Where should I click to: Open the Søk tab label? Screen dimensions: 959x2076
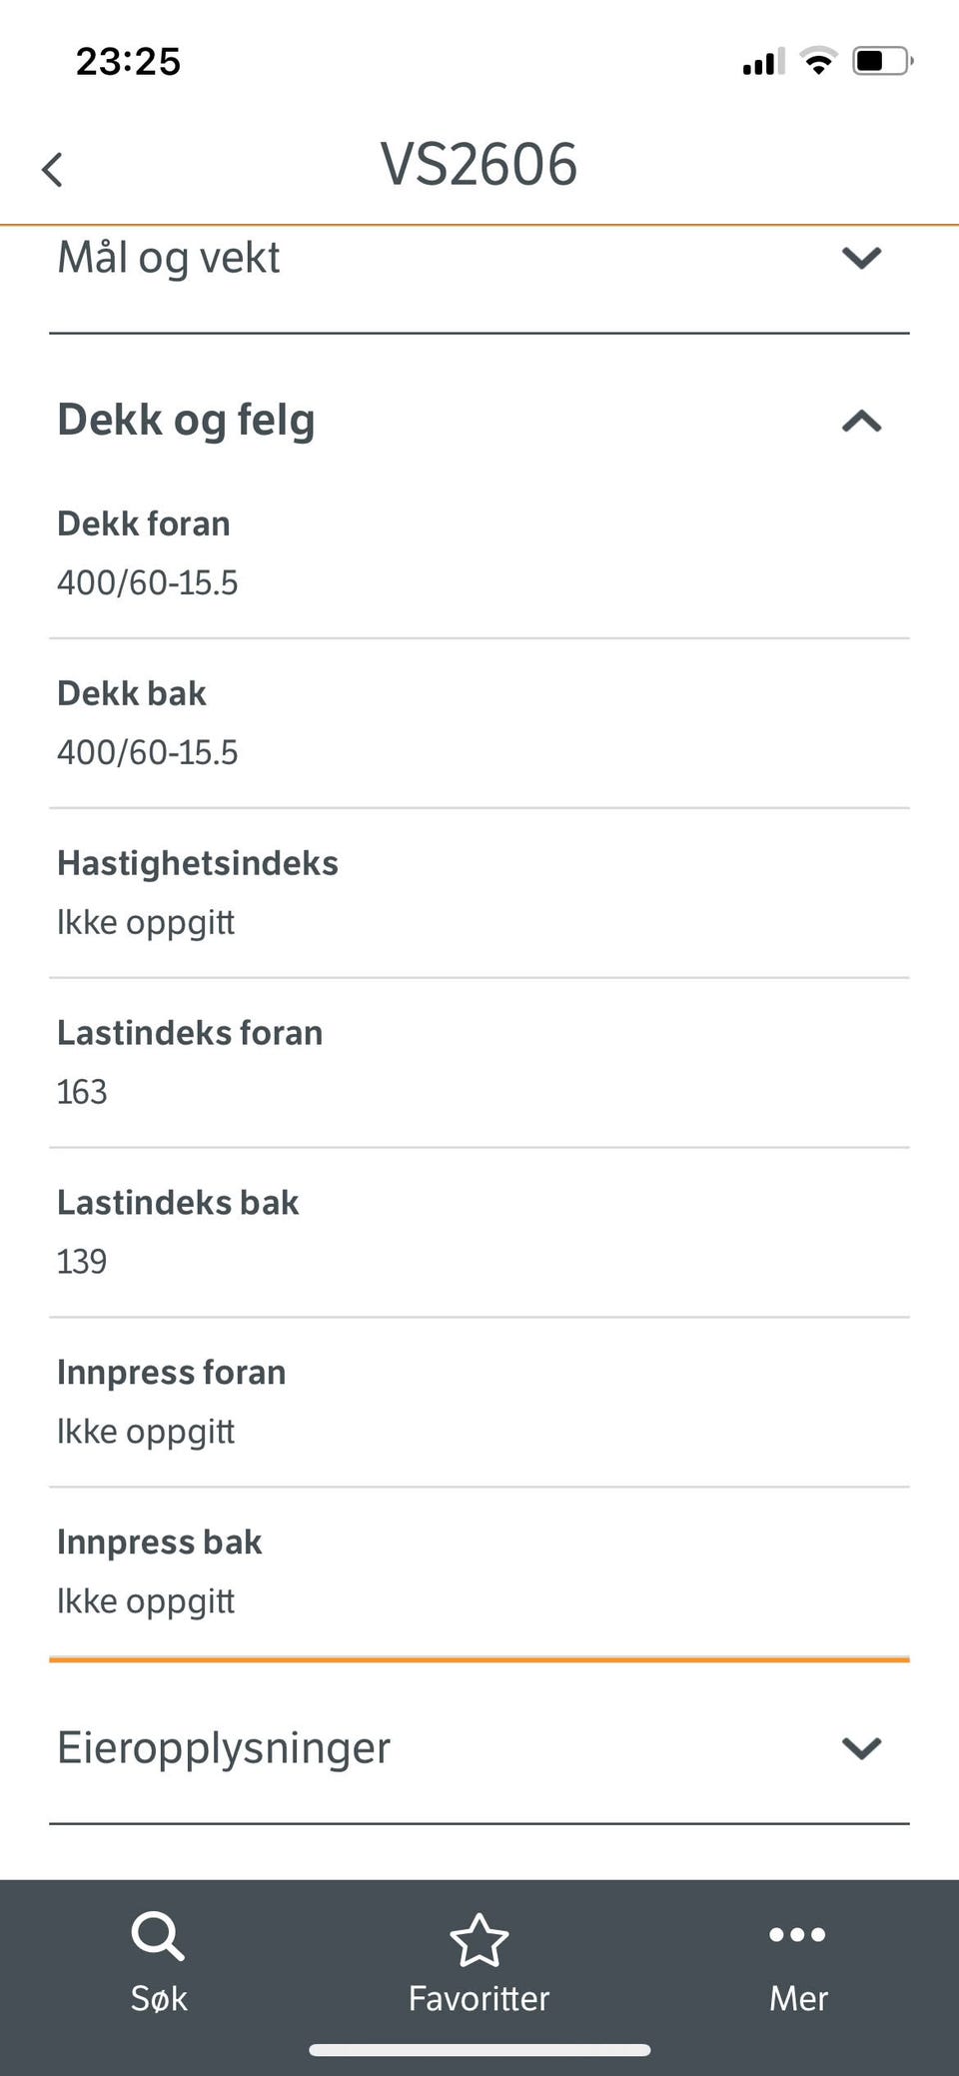click(159, 1998)
